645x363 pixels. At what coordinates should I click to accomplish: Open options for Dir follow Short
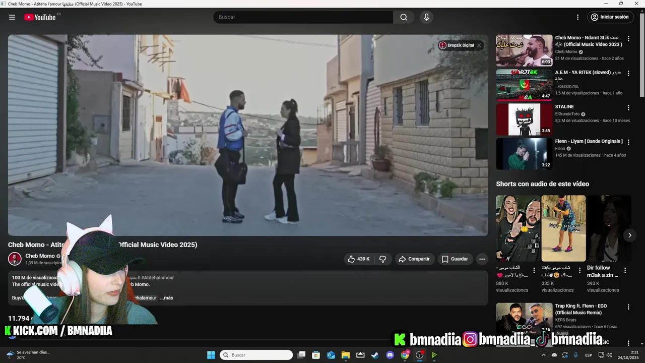pyautogui.click(x=625, y=271)
